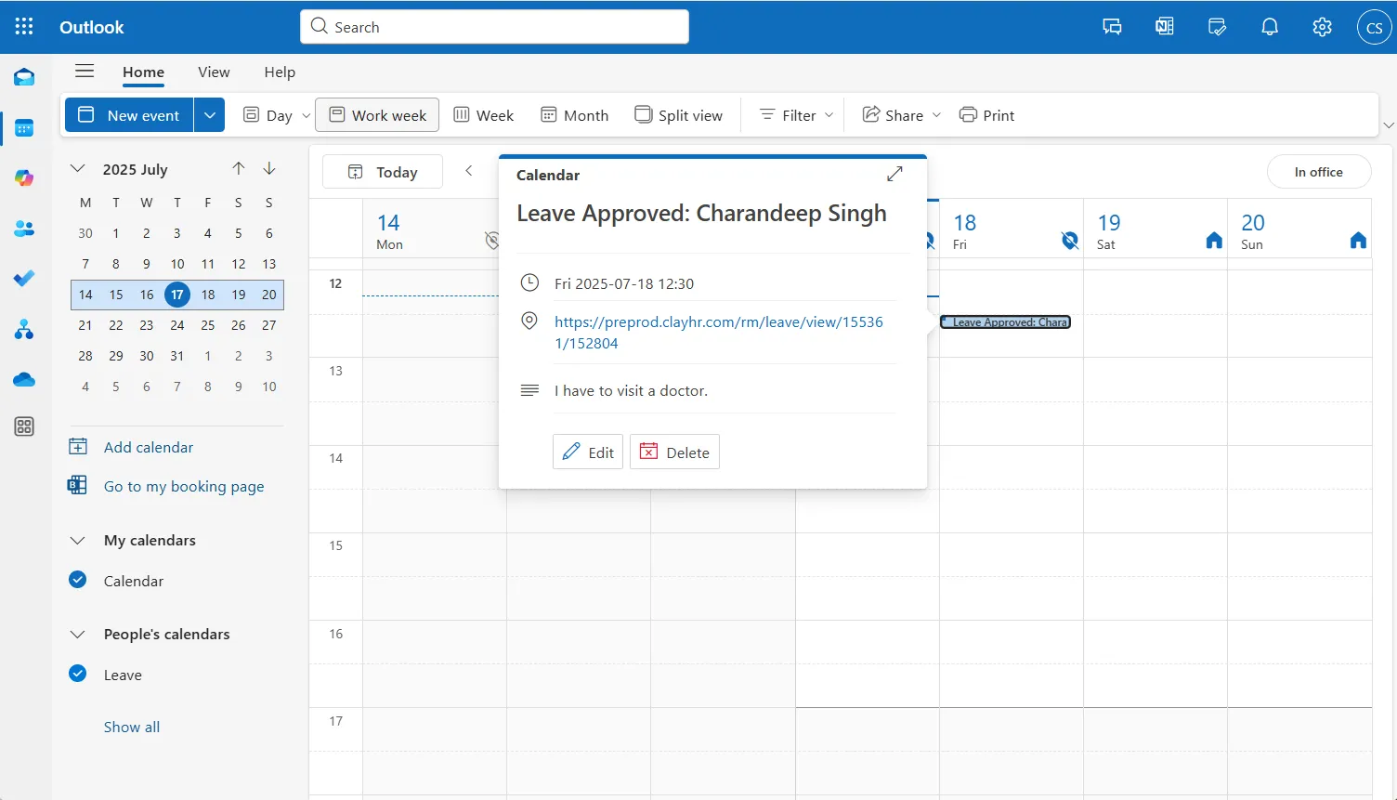This screenshot has height=800, width=1397.
Task: Open People from the left rail
Action: (24, 229)
